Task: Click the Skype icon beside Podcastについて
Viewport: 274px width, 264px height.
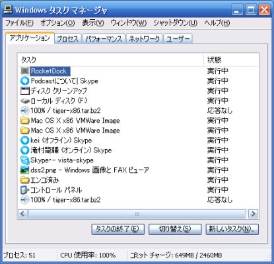Action: pyautogui.click(x=24, y=81)
